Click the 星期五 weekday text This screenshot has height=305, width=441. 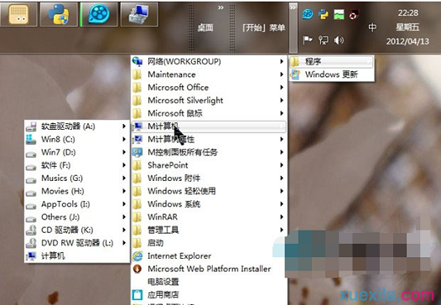[407, 28]
